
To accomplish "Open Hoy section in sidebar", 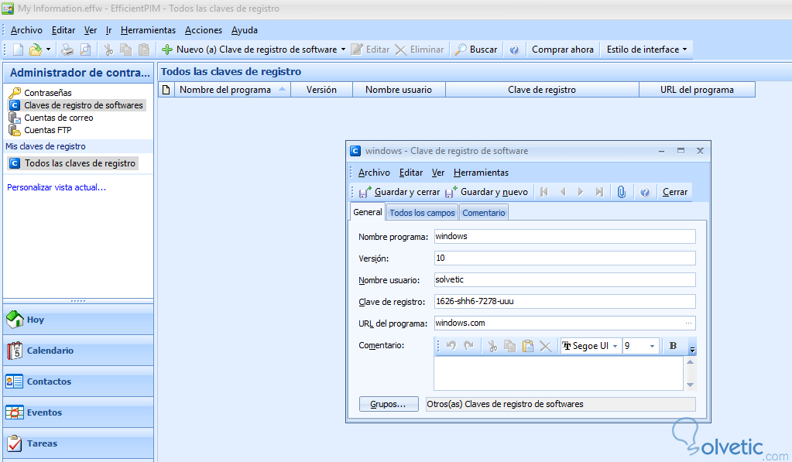I will tap(77, 320).
